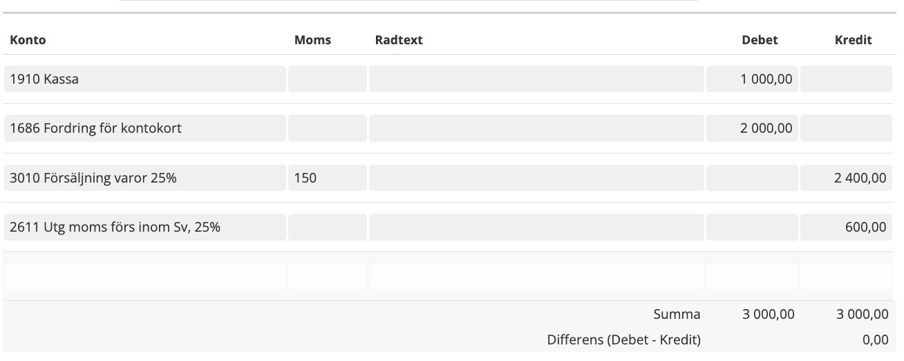Screen dimensions: 904x361
Task: Click the Konto field in the blank bottom row
Action: coord(144,276)
